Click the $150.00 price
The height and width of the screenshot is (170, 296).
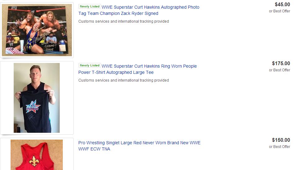pos(281,140)
